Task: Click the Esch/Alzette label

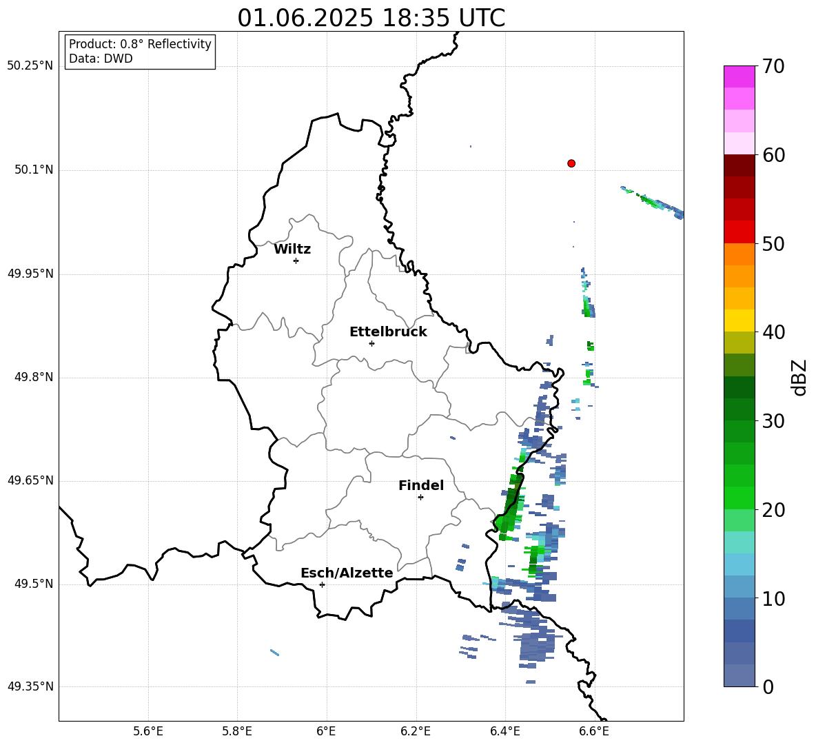Action: 347,573
